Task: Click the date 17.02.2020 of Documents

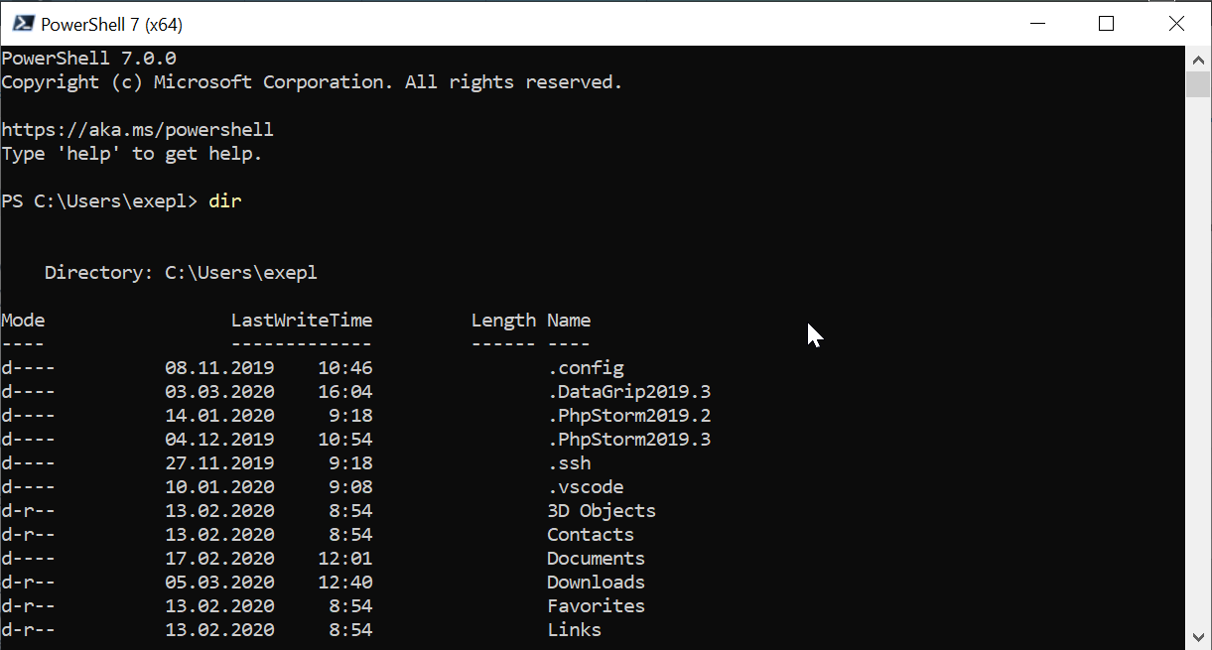Action: (x=219, y=559)
